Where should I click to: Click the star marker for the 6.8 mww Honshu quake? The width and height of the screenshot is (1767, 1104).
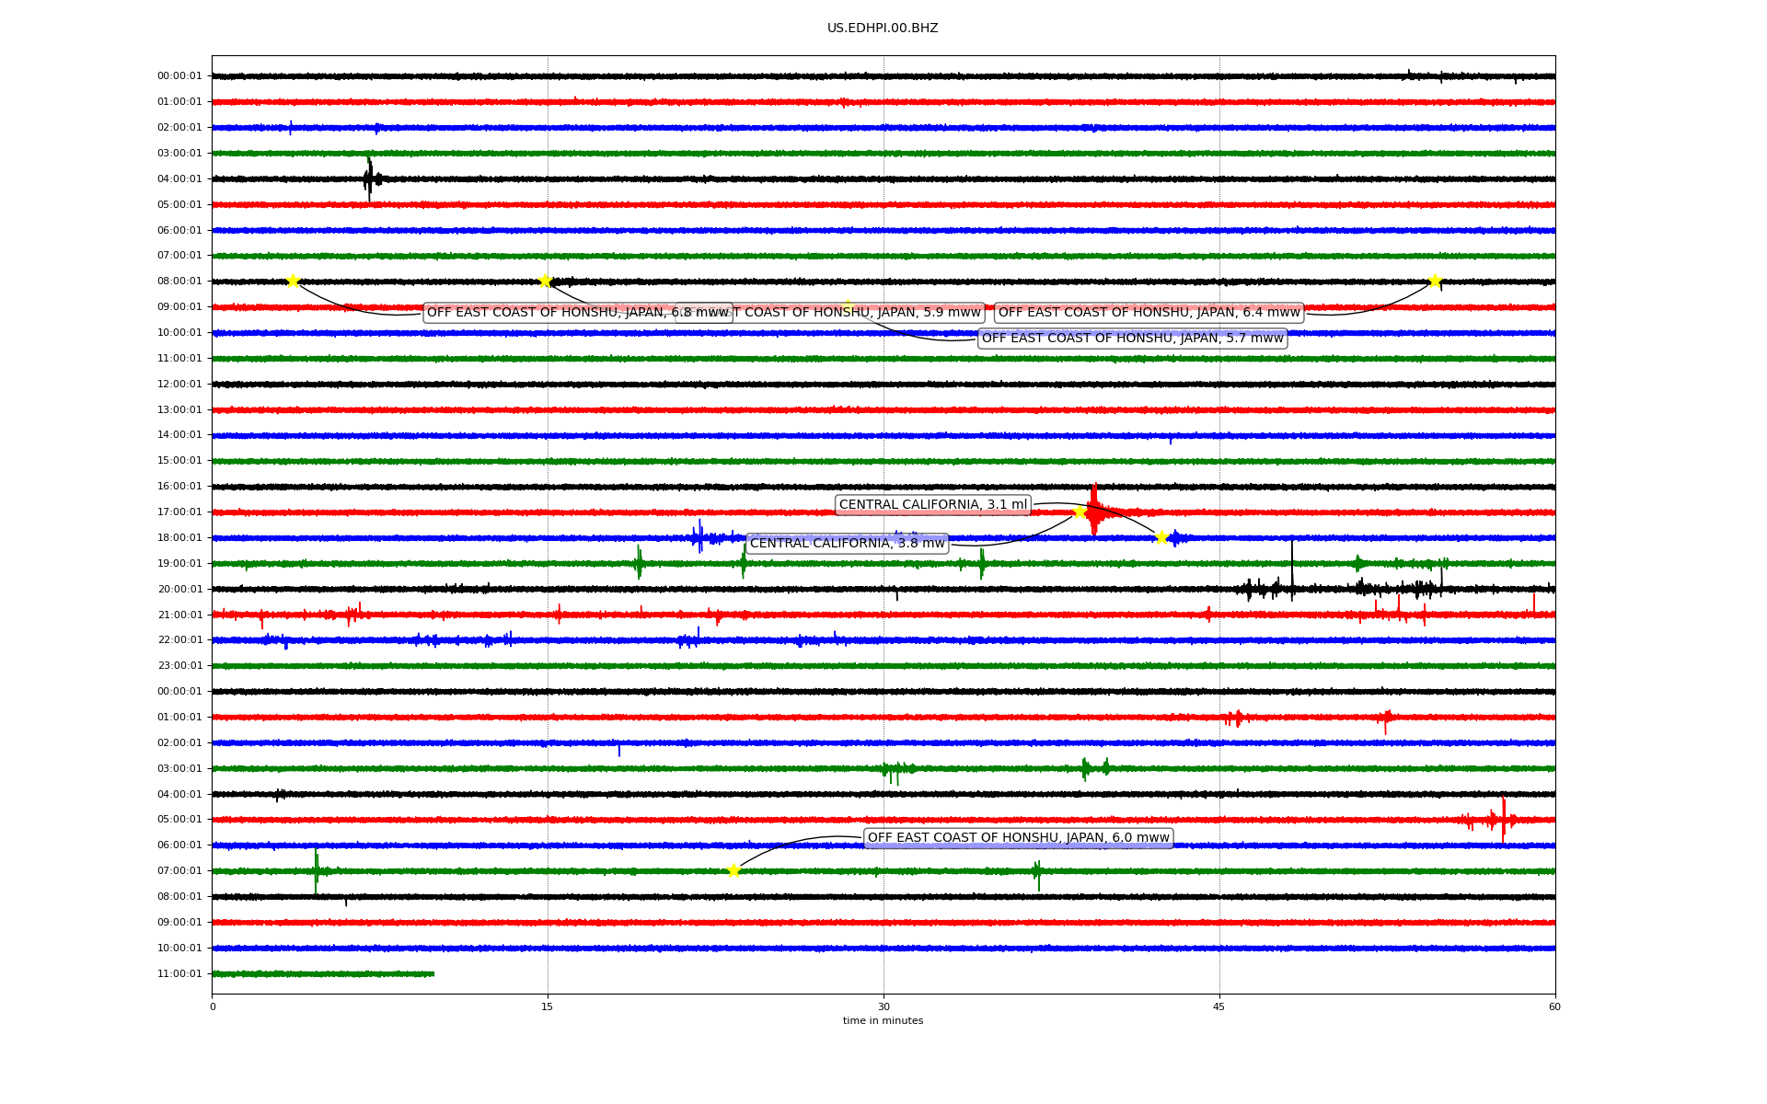293,281
